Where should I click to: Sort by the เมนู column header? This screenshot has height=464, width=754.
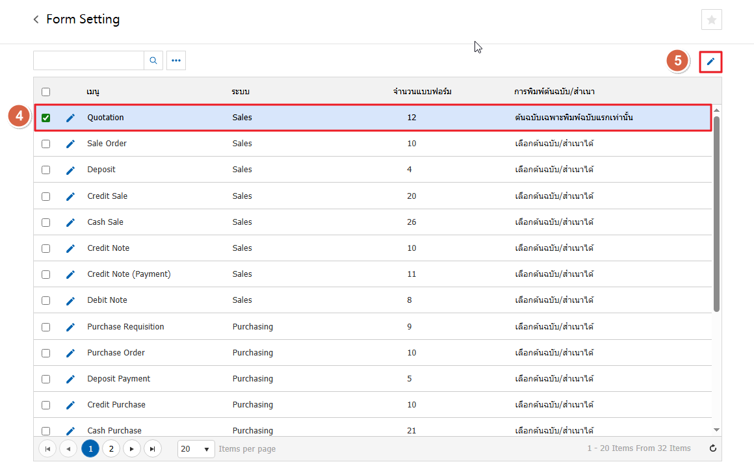(x=93, y=92)
